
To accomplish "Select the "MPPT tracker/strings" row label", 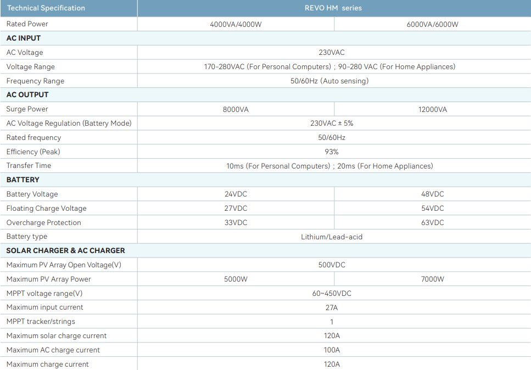I will tap(41, 321).
